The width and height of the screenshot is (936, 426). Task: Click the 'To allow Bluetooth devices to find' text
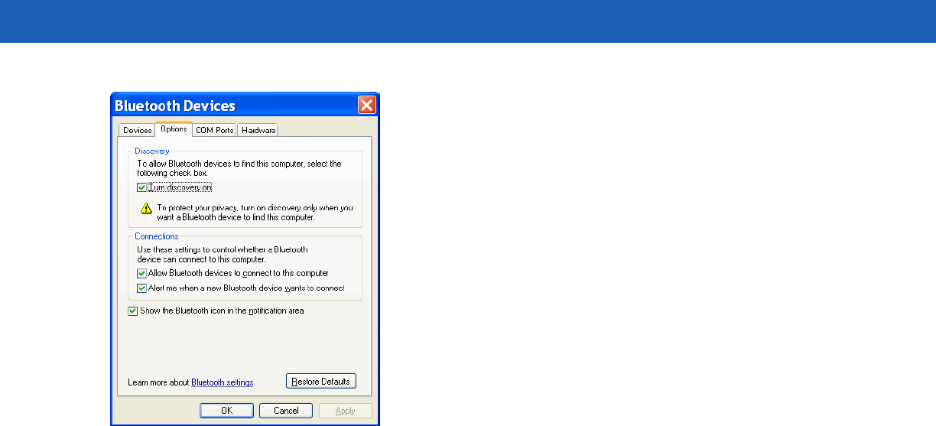pyautogui.click(x=239, y=169)
